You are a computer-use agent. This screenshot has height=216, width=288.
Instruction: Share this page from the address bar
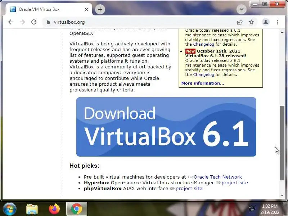[240, 22]
